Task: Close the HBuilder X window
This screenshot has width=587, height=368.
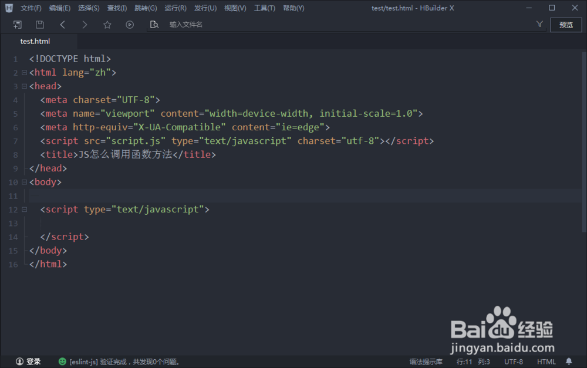Action: click(575, 8)
